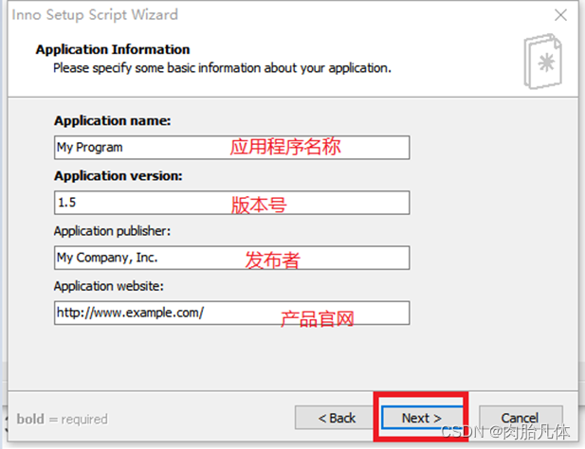585x449 pixels.
Task: Click the 'Inno Setup Script Wizard' title
Action: click(x=95, y=15)
